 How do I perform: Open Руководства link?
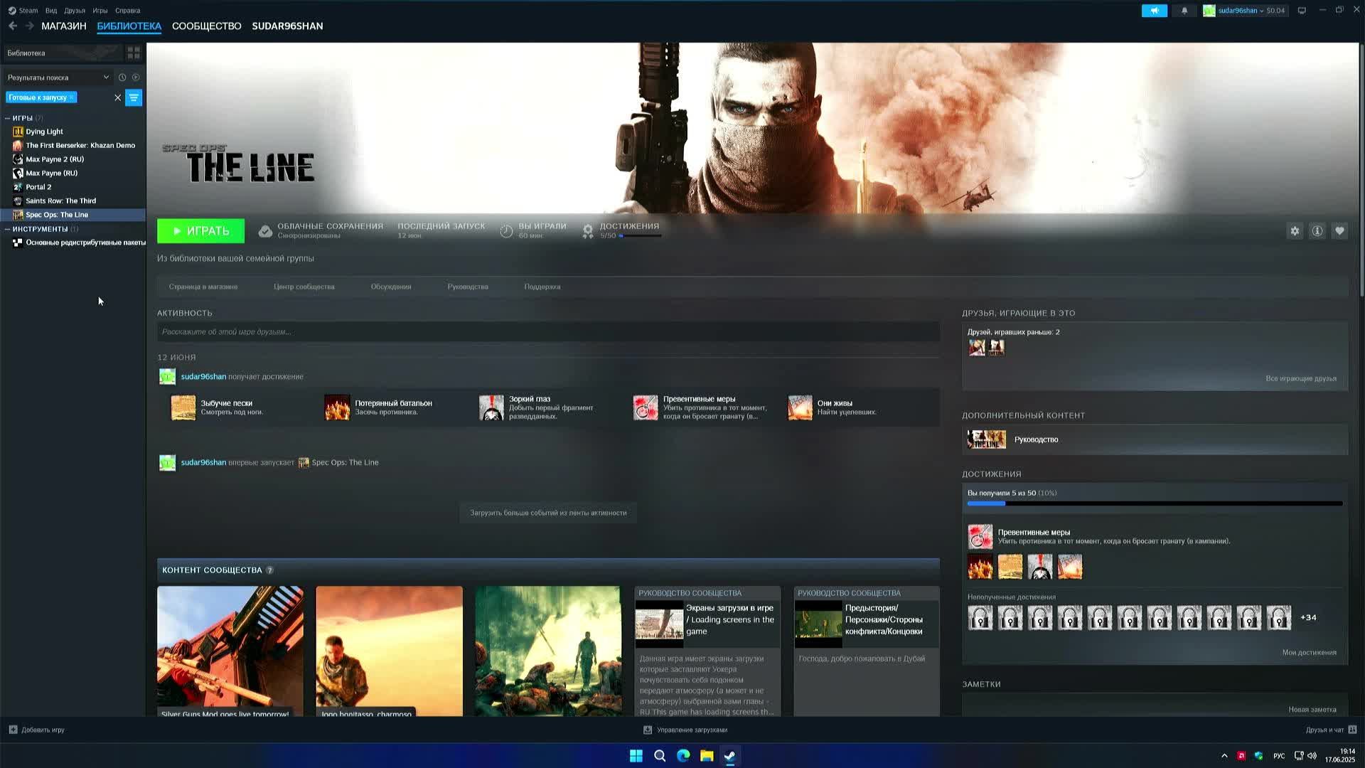[x=468, y=287]
